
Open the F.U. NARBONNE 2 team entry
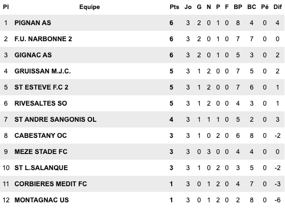point(43,39)
